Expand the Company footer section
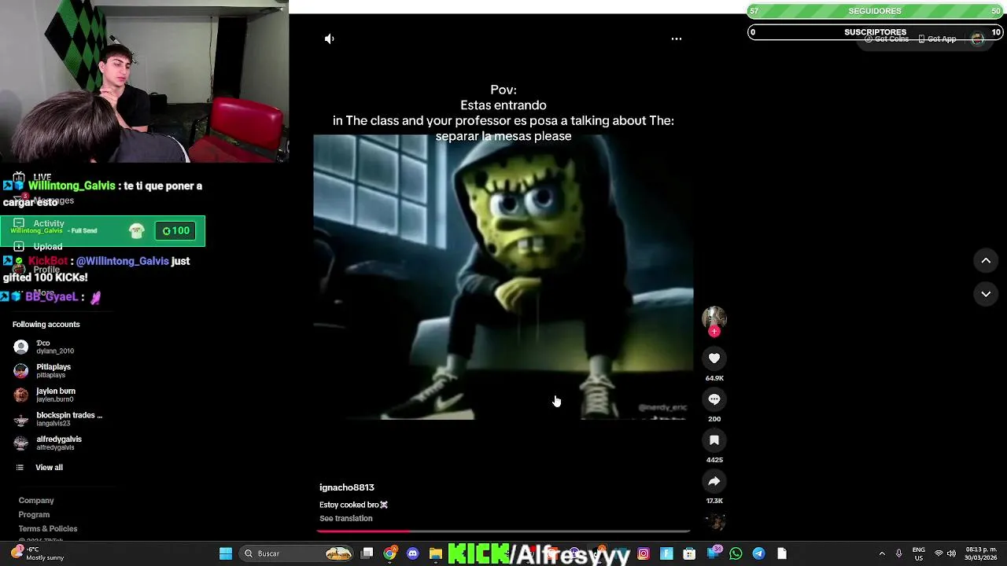 (36, 501)
